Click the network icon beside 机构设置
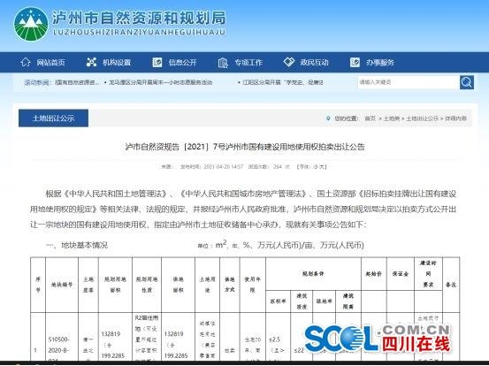Screen dimensions: 489x366 pyautogui.click(x=91, y=63)
